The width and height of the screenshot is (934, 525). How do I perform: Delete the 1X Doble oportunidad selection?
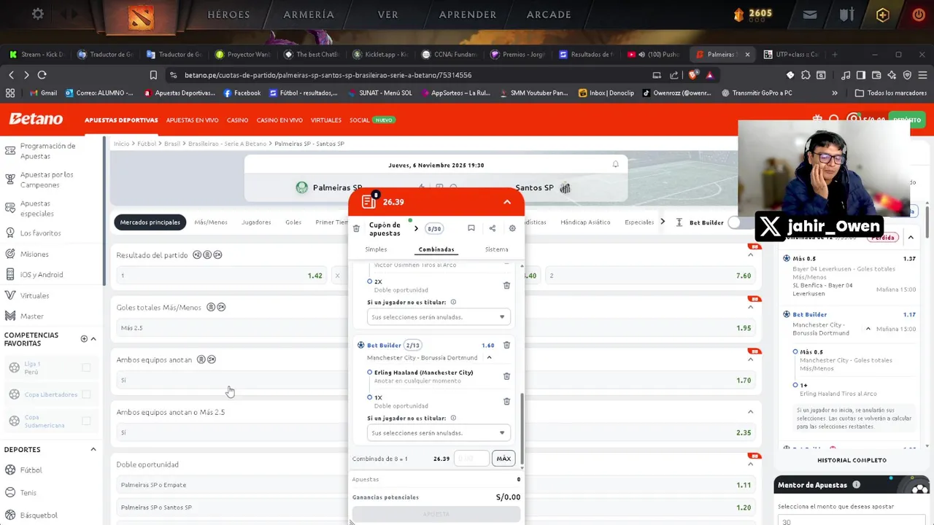pyautogui.click(x=506, y=401)
